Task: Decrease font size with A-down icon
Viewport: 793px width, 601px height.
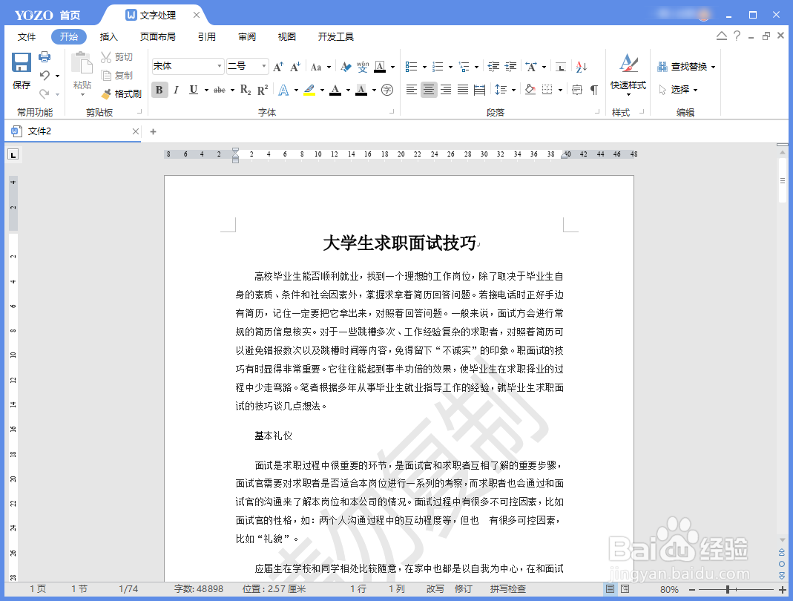Action: (x=295, y=66)
